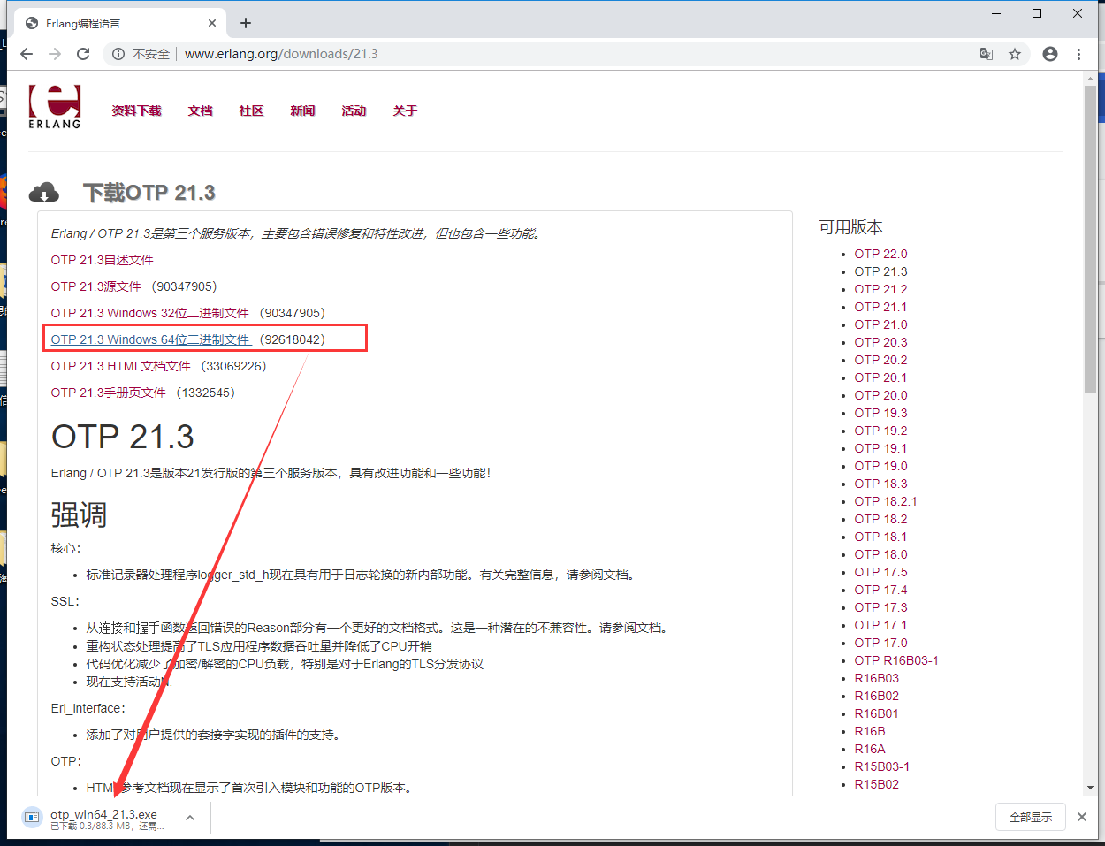This screenshot has width=1105, height=846.
Task: Open OTP 20.1 version link
Action: click(x=880, y=377)
